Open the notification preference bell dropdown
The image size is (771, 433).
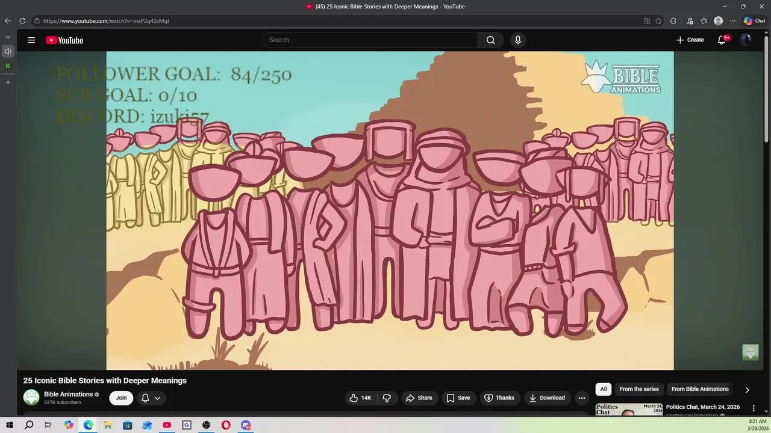click(151, 398)
